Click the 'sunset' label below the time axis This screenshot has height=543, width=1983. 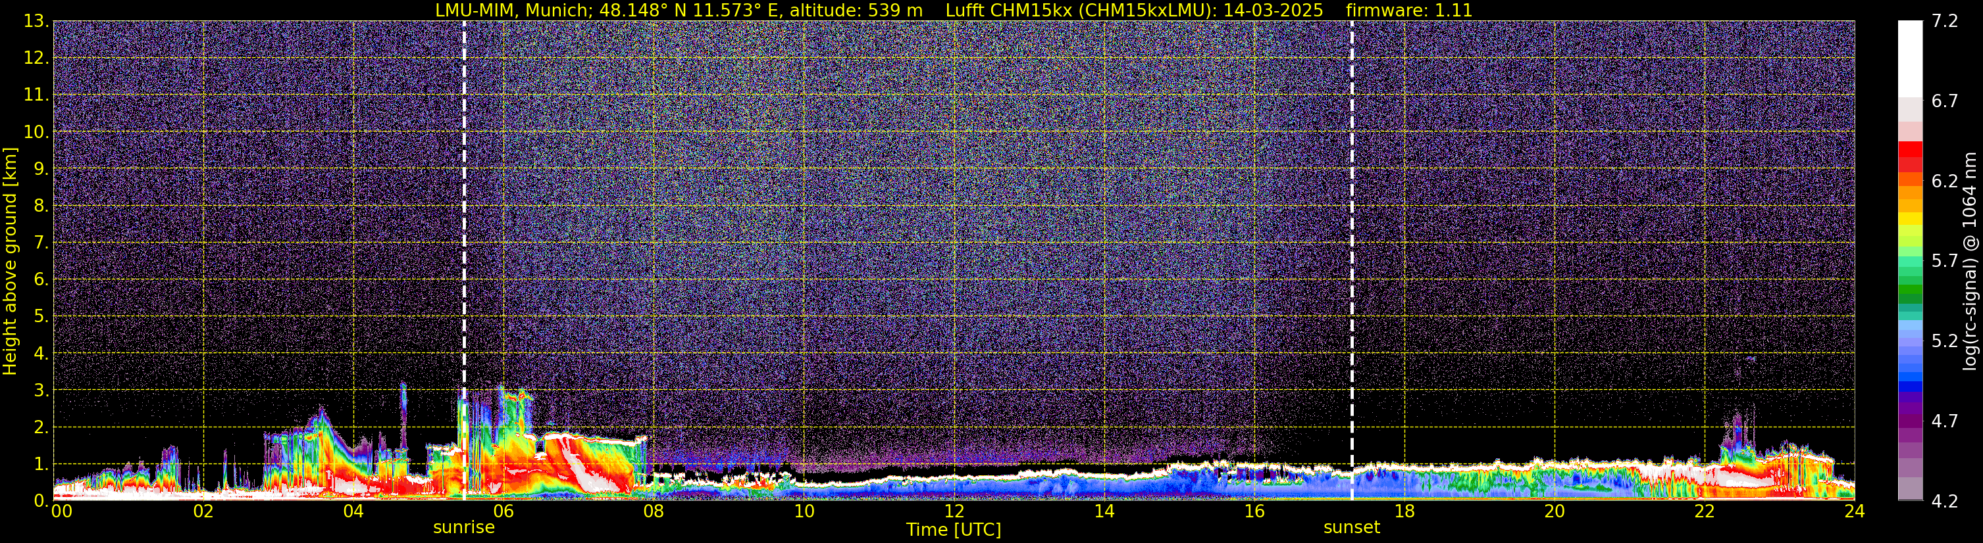pyautogui.click(x=1351, y=528)
